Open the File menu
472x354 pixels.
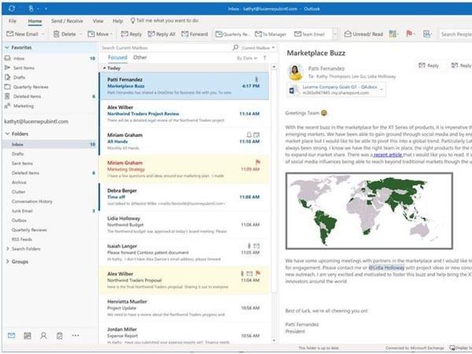[13, 20]
